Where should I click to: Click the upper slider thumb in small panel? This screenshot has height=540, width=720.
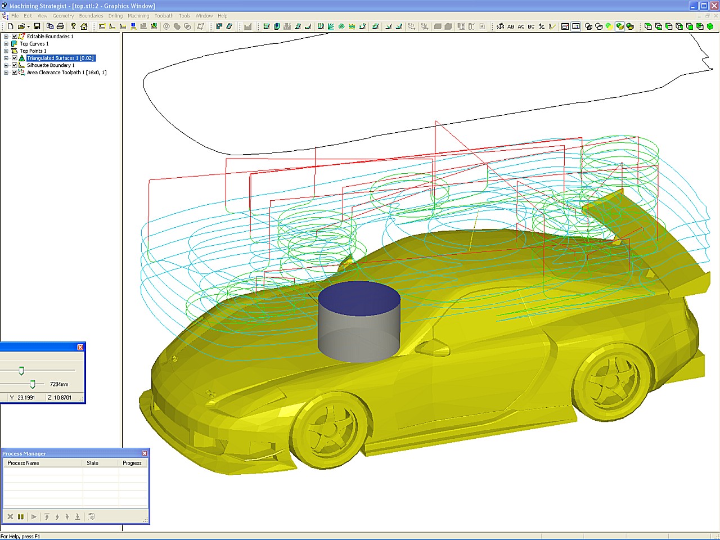pos(21,371)
